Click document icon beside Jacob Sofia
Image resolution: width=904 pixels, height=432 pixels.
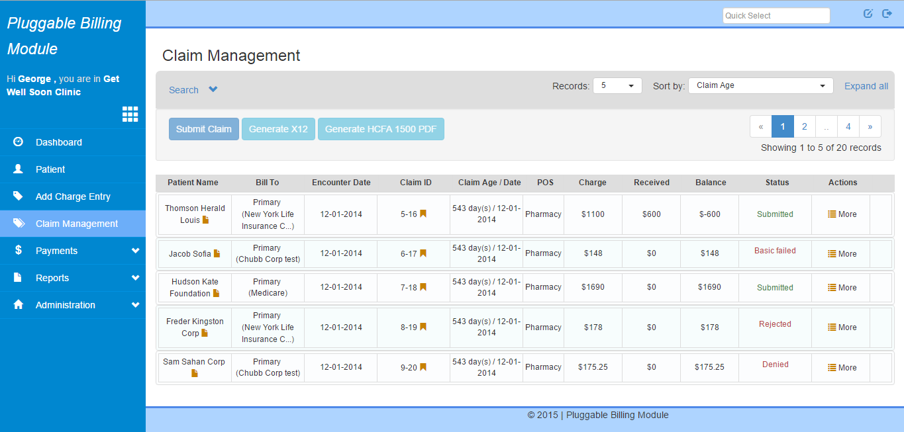(x=217, y=253)
